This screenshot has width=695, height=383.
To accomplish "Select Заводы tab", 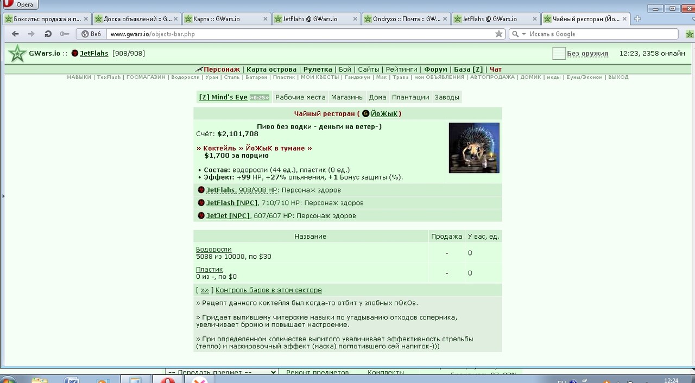I will pos(447,97).
